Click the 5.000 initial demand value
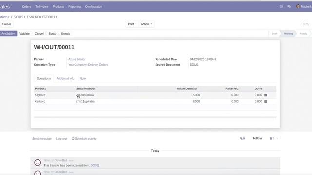 pos(196,95)
